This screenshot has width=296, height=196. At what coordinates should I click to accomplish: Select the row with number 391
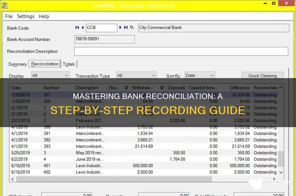coord(144,133)
